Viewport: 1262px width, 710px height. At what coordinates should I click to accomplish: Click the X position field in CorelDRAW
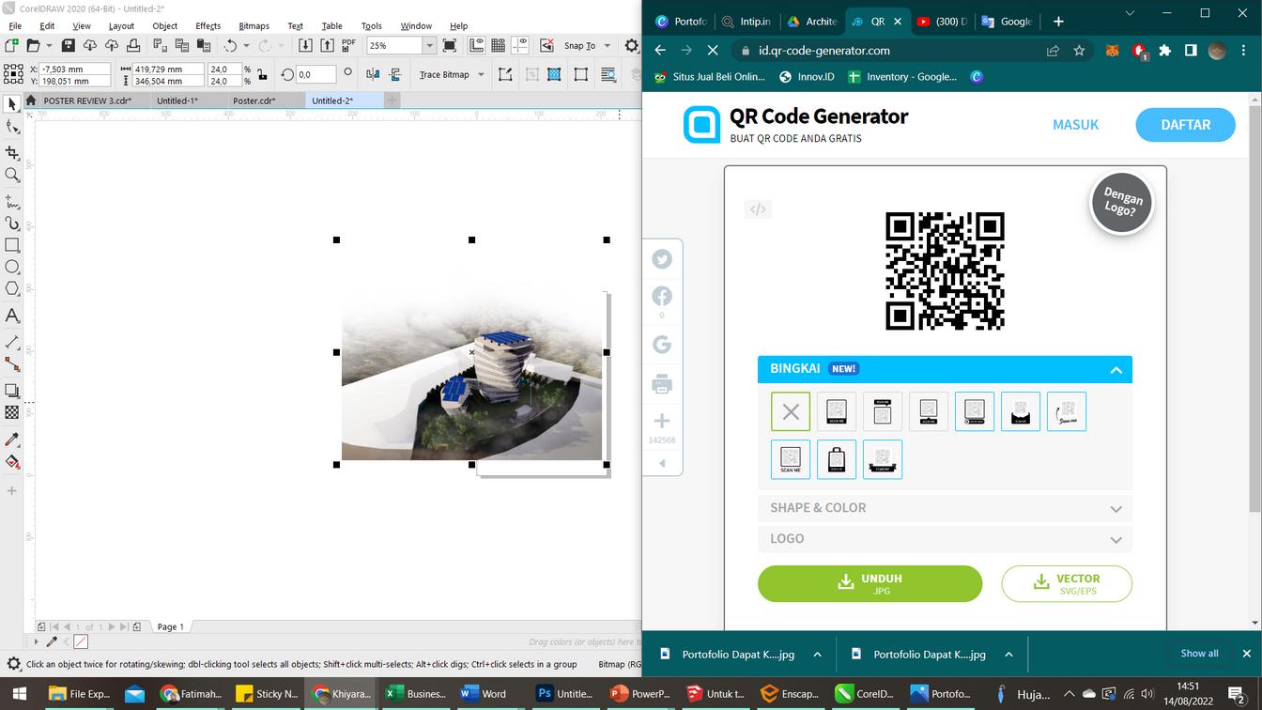pyautogui.click(x=75, y=69)
